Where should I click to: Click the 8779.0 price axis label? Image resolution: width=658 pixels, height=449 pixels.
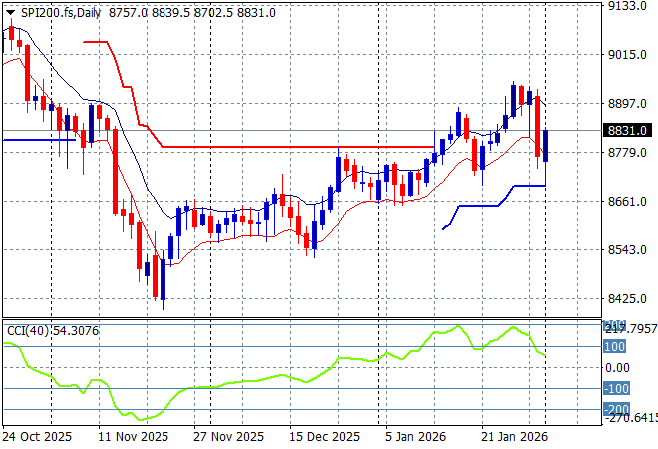click(627, 152)
